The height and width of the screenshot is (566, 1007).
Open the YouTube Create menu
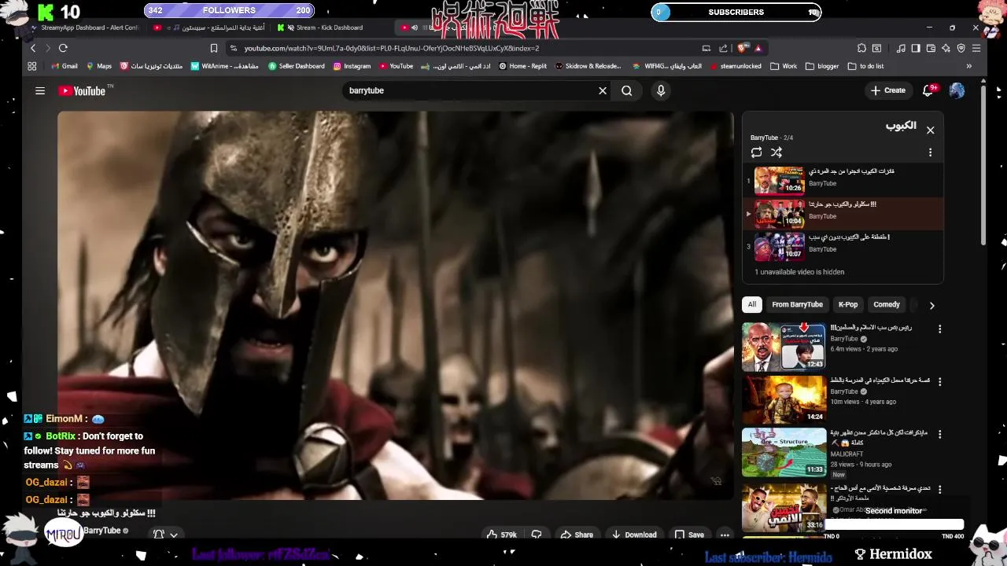pos(888,90)
